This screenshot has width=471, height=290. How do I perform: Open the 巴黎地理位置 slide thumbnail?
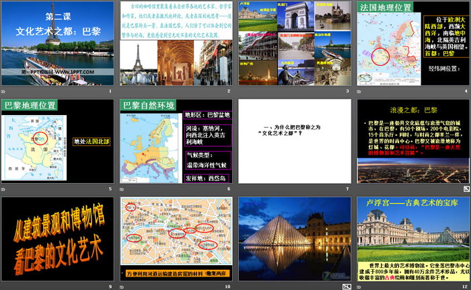click(x=57, y=140)
